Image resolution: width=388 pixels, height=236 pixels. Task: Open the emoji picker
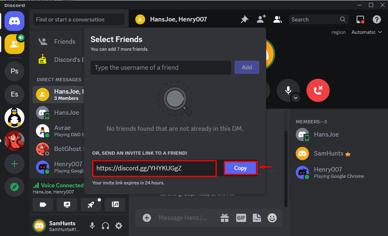tap(272, 218)
